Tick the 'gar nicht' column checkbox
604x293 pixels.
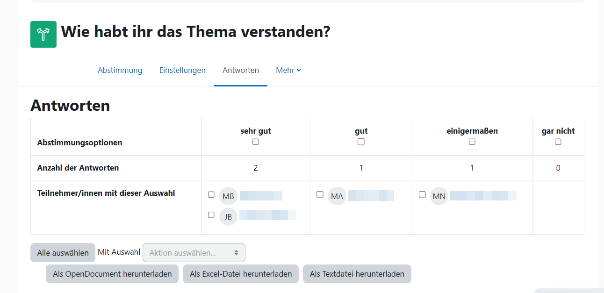[x=558, y=142]
